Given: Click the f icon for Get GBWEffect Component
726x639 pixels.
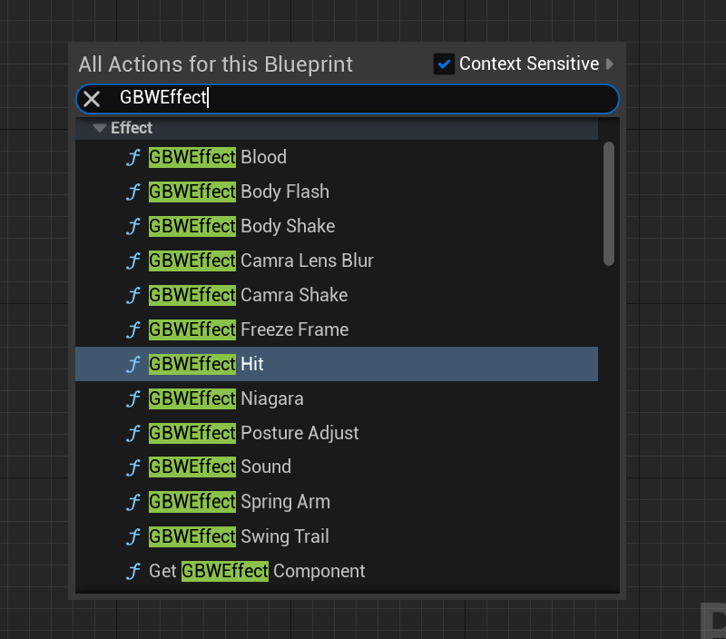Looking at the screenshot, I should (132, 571).
